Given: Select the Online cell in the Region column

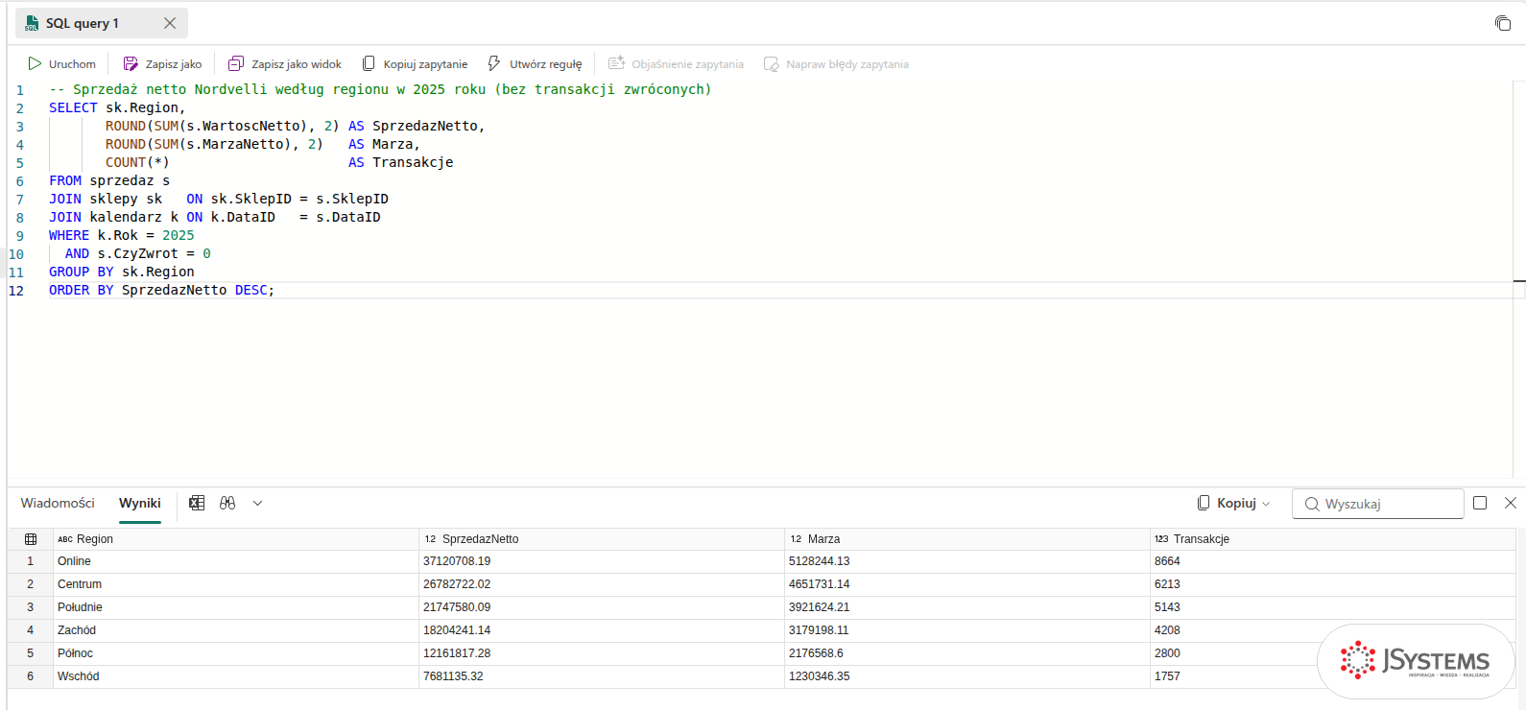Looking at the screenshot, I should 236,561.
